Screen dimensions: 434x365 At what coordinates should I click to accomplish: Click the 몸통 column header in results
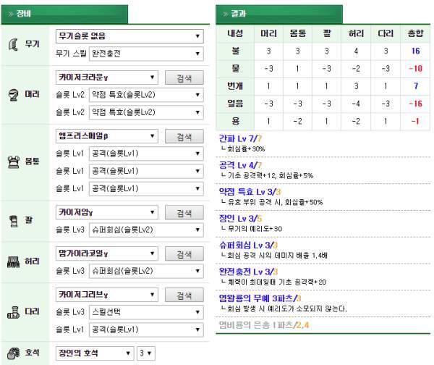[298, 33]
